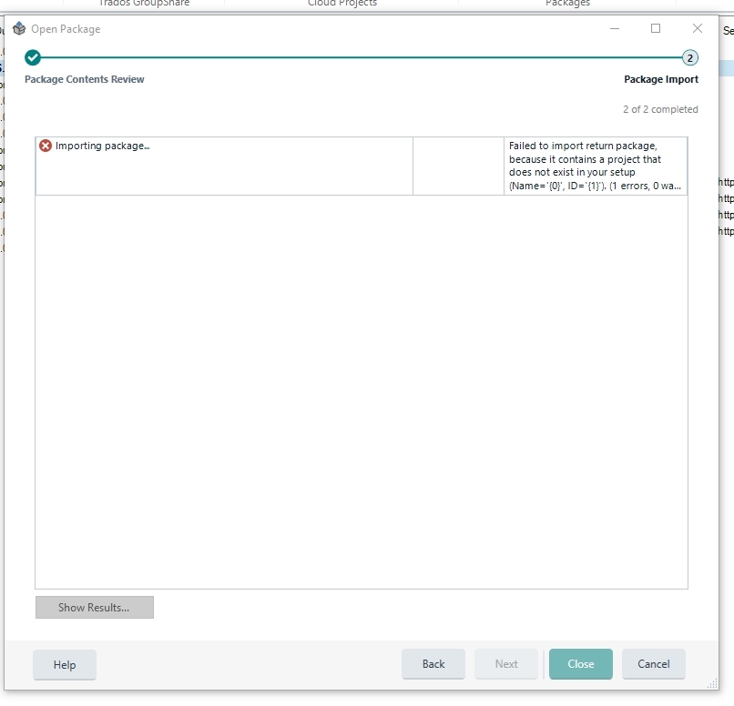The height and width of the screenshot is (706, 734).
Task: Click the step 2 circle above Package Import
Action: [689, 57]
